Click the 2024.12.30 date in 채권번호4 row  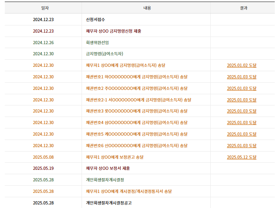(43, 122)
